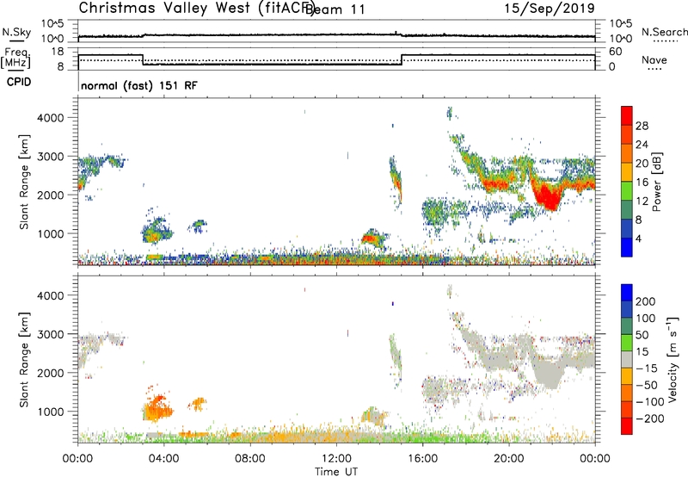Click the 'Slant Range [km]' label of velocity panel
This screenshot has width=688, height=477.
24,360
